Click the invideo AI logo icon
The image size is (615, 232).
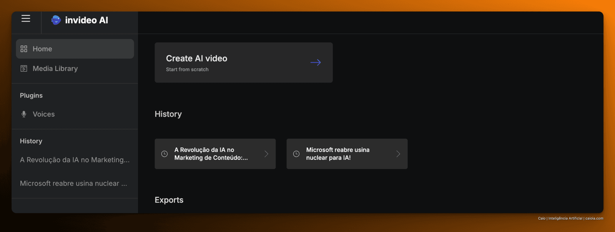click(56, 20)
